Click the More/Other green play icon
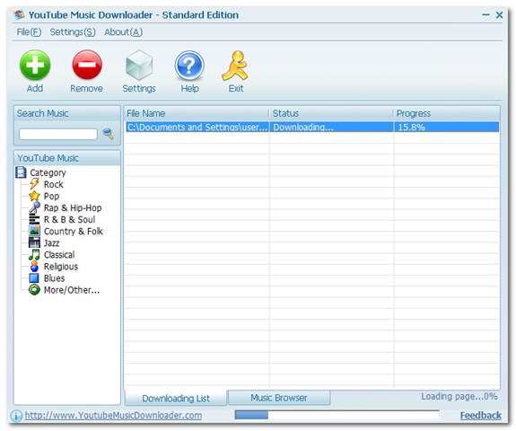516x431 pixels. pyautogui.click(x=34, y=290)
